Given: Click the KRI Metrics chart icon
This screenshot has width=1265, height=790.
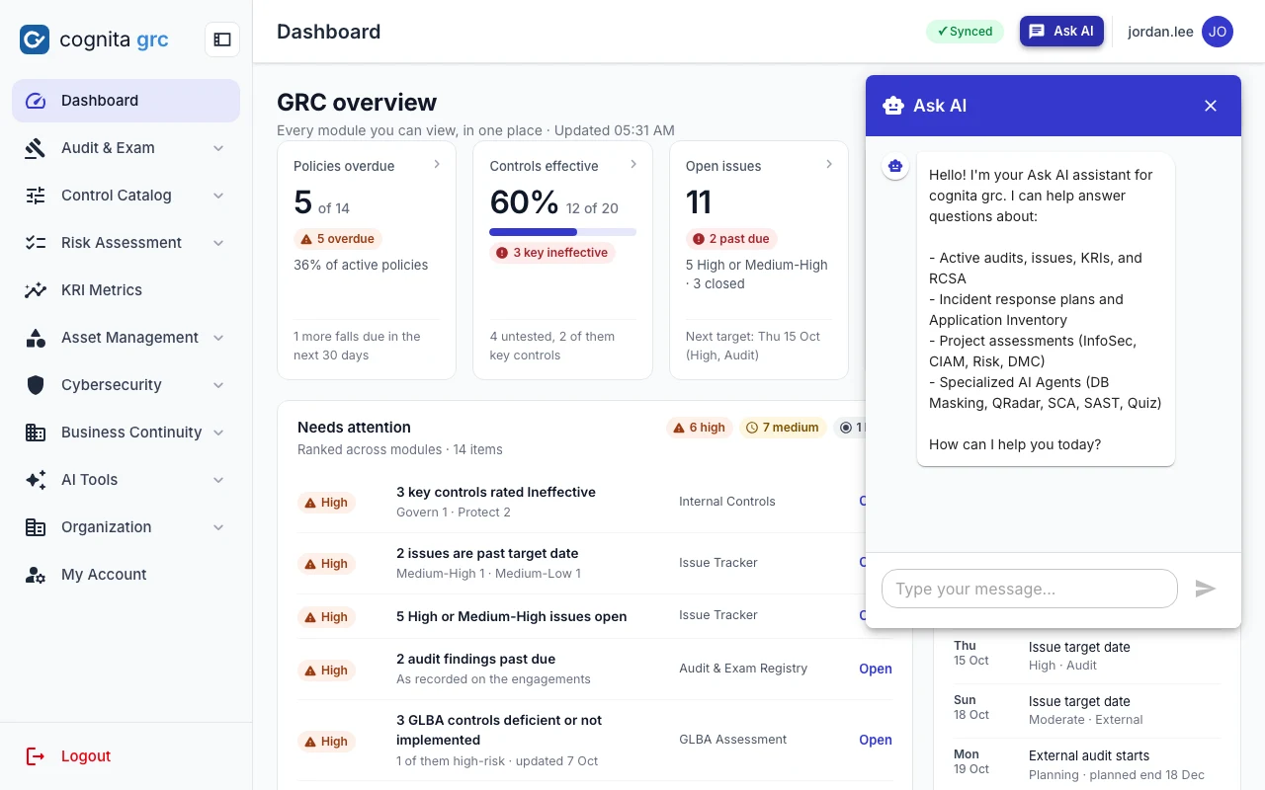Looking at the screenshot, I should pyautogui.click(x=36, y=290).
